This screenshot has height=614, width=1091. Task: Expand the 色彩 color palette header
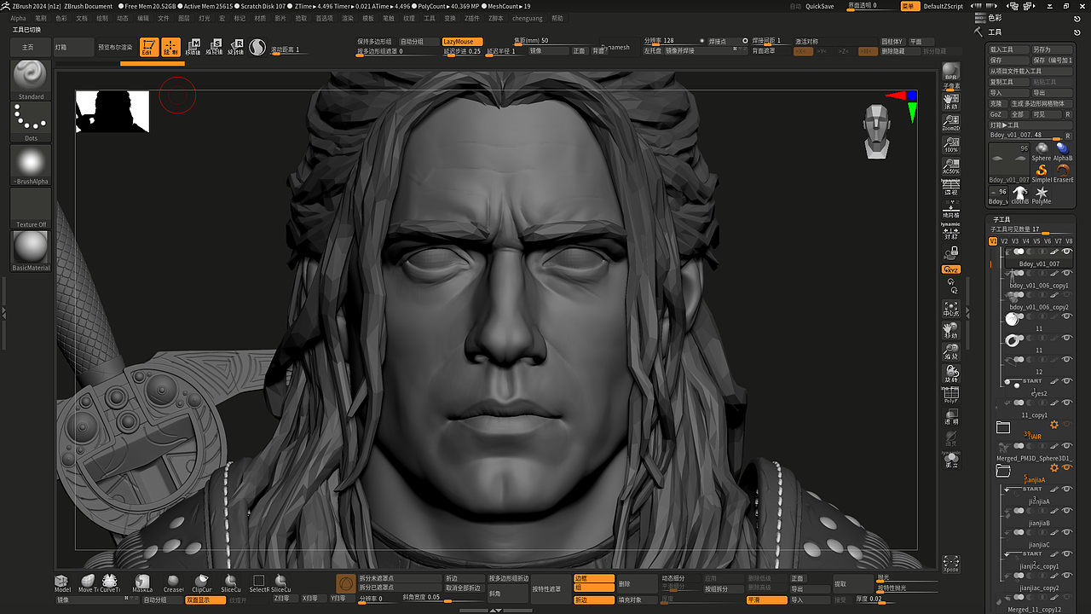pos(995,18)
